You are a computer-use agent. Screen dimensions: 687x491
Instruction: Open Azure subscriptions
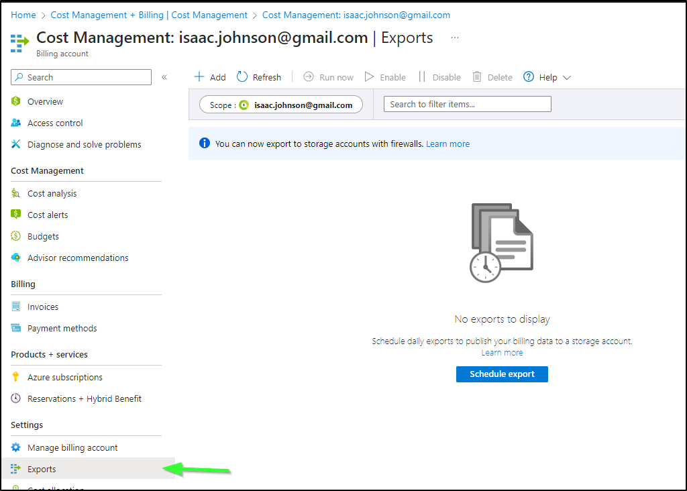pos(65,377)
